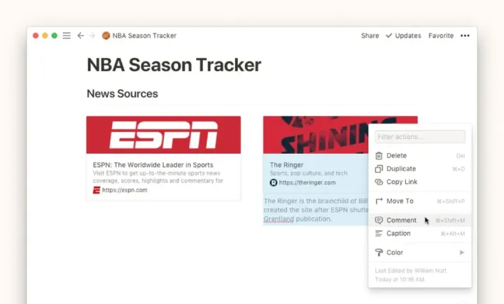
Task: Click the trash icon beside Delete
Action: tap(379, 156)
